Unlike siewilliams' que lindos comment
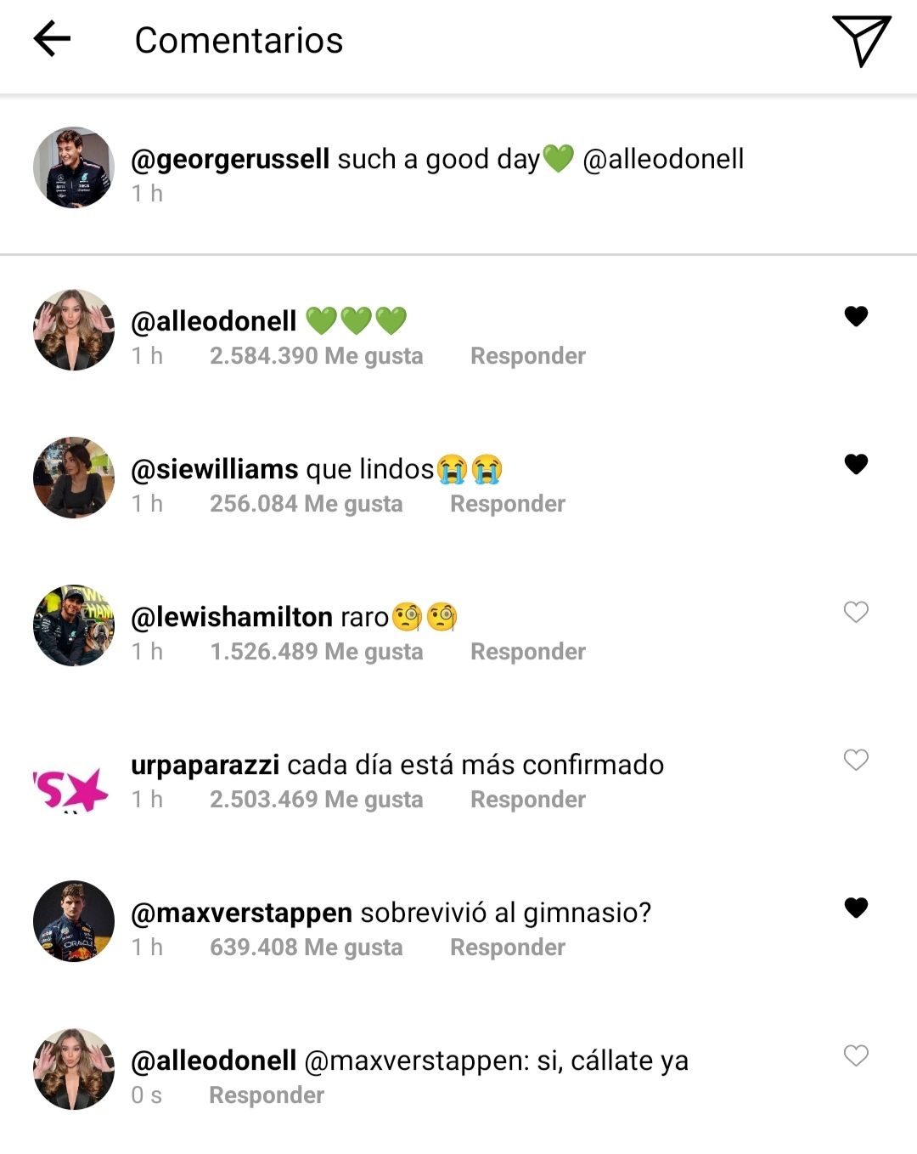This screenshot has height=1154, width=917. tap(856, 464)
